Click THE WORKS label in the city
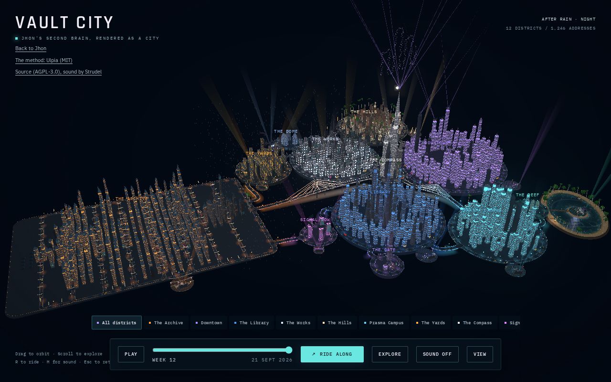Image resolution: width=611 pixels, height=382 pixels. [326, 139]
